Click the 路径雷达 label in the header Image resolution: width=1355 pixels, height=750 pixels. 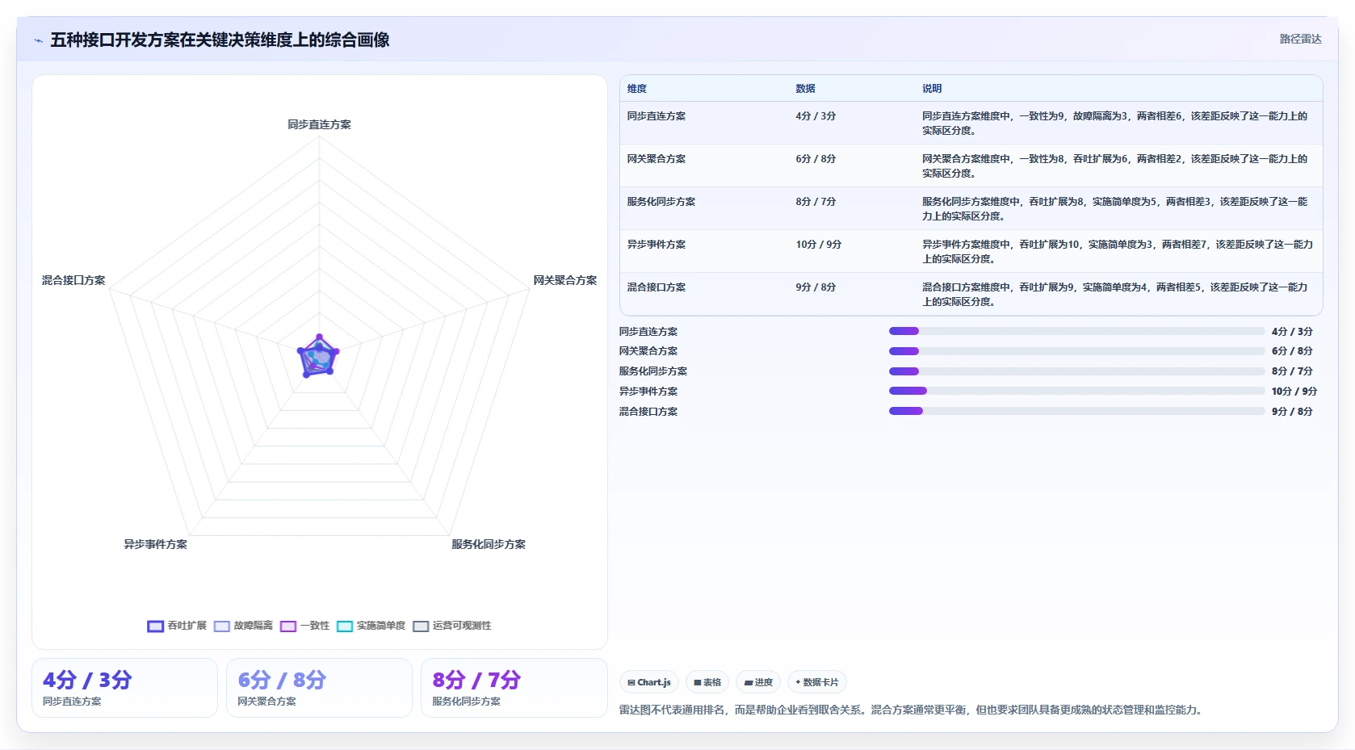tap(1300, 39)
